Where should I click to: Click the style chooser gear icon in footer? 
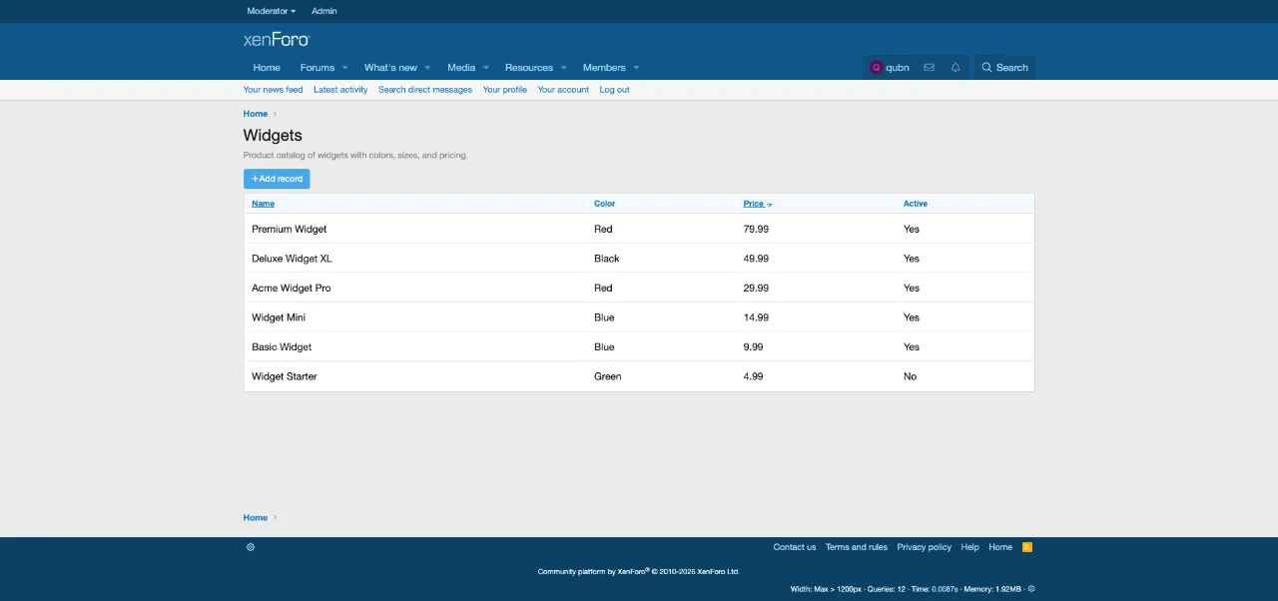[x=251, y=547]
